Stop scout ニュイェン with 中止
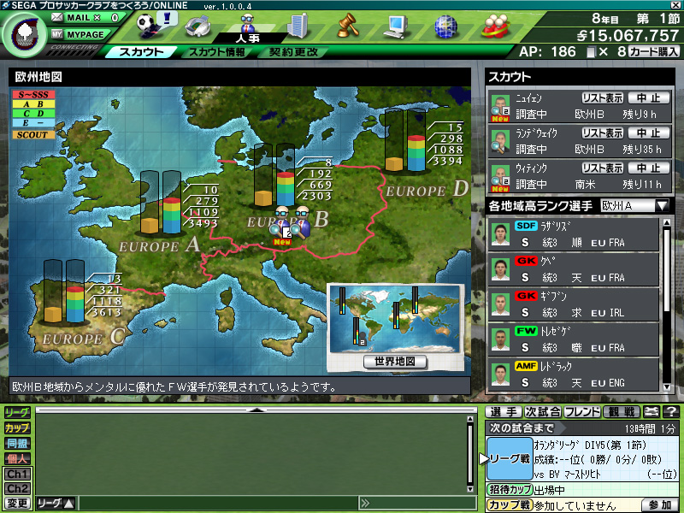This screenshot has height=513, width=684. pos(649,97)
